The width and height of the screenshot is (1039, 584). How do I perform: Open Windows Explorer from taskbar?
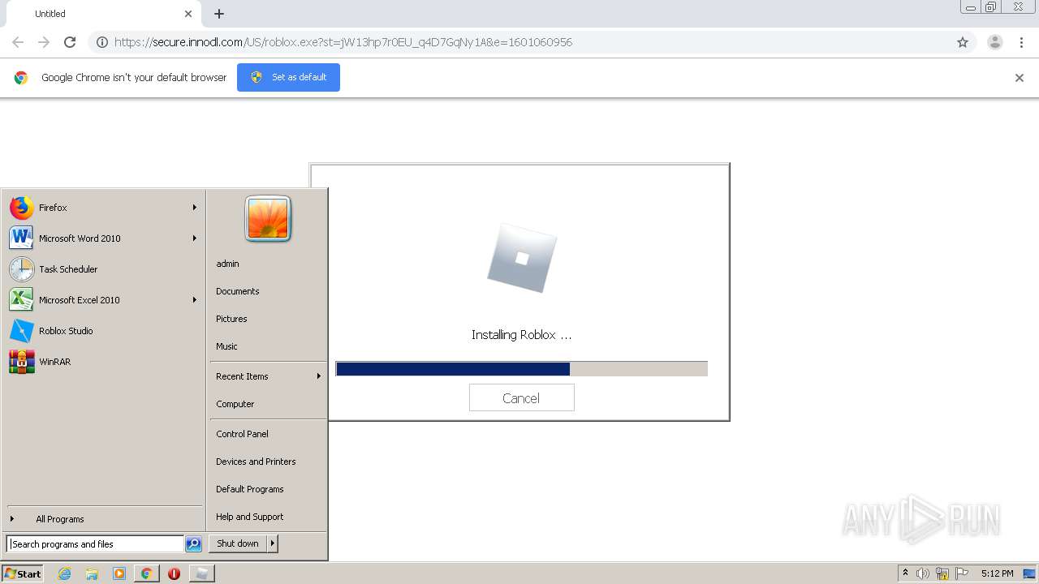coord(92,573)
